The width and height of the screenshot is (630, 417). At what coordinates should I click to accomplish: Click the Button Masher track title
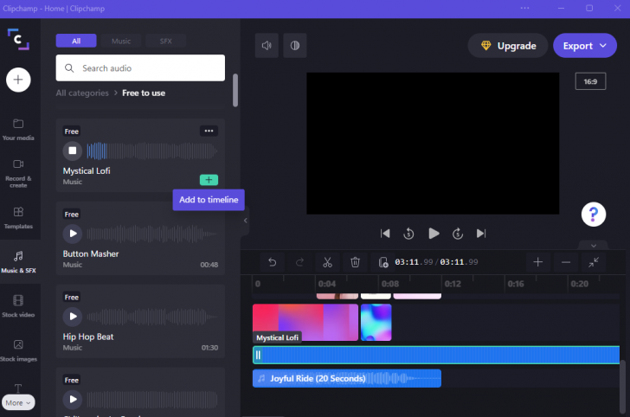tap(91, 253)
